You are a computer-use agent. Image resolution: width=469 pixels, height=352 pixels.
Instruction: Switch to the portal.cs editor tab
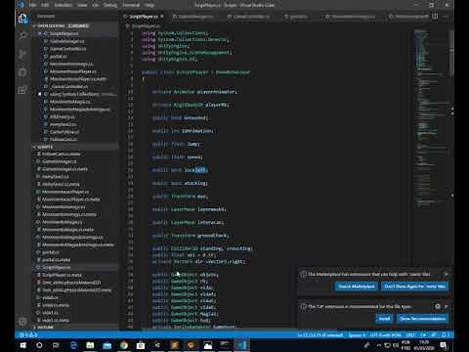pyautogui.click(x=298, y=17)
